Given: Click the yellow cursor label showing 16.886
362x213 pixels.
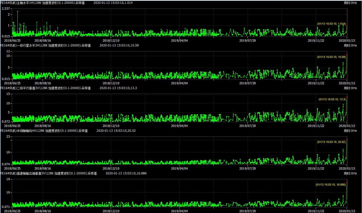Looking at the screenshot, I should click(x=330, y=184).
